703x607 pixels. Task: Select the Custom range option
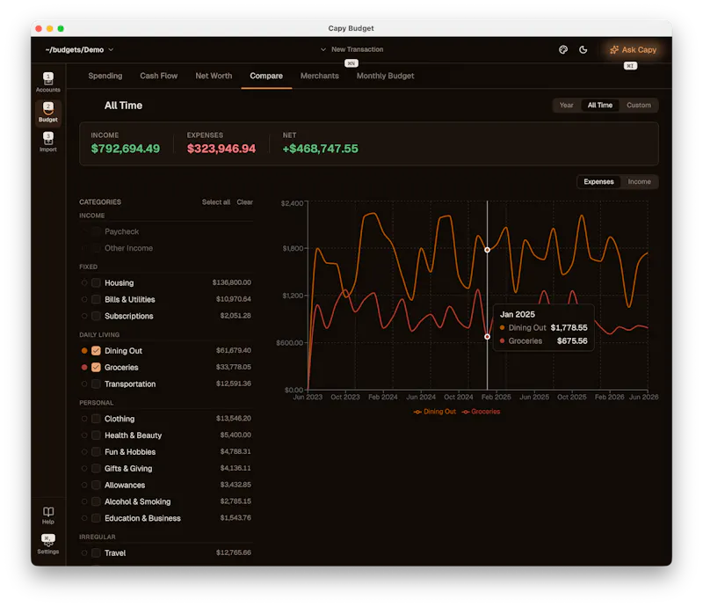[639, 105]
